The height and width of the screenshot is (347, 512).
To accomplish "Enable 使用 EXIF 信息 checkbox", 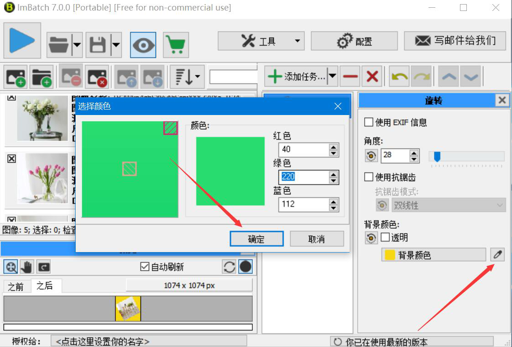I will coord(369,122).
